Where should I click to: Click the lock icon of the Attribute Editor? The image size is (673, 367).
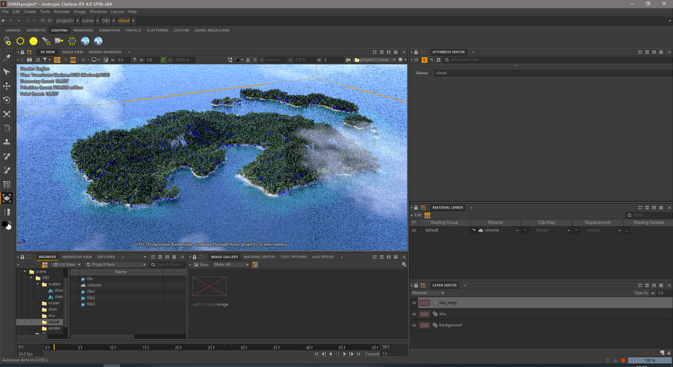click(x=416, y=52)
